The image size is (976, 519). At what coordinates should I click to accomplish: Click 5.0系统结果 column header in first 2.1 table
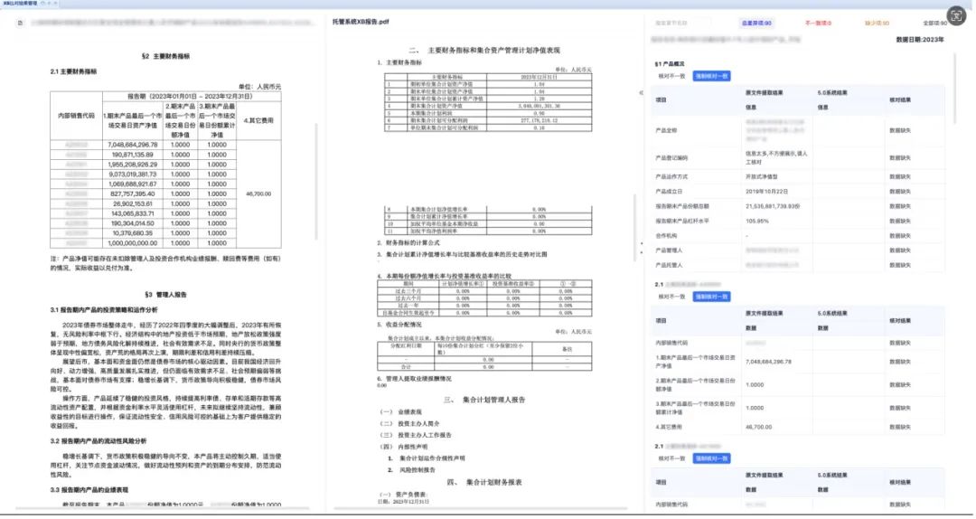tap(833, 314)
